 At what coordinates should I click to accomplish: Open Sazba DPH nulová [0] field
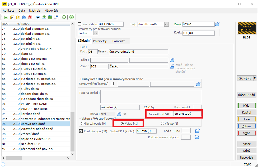click(147, 131)
